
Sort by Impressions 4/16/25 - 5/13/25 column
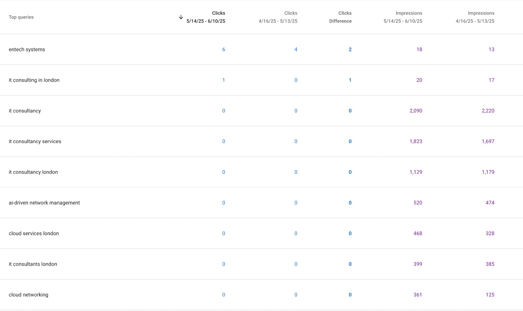click(475, 17)
